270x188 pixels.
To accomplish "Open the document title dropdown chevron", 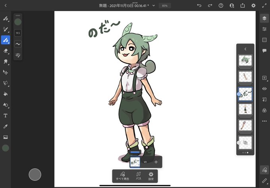I will [x=154, y=6].
